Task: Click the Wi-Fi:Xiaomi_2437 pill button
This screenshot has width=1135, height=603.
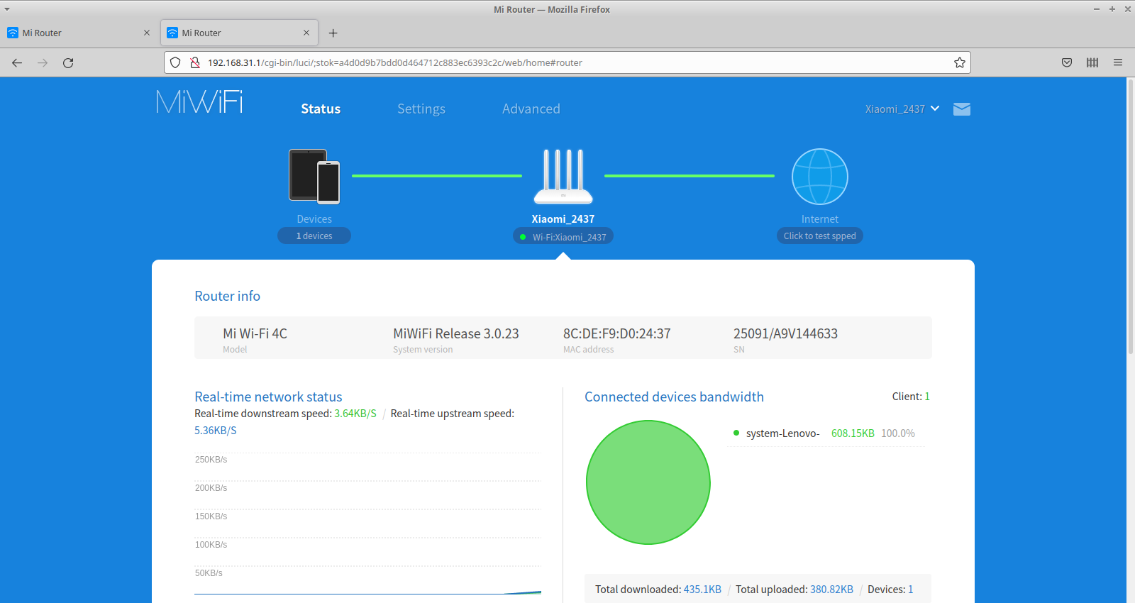Action: [563, 237]
